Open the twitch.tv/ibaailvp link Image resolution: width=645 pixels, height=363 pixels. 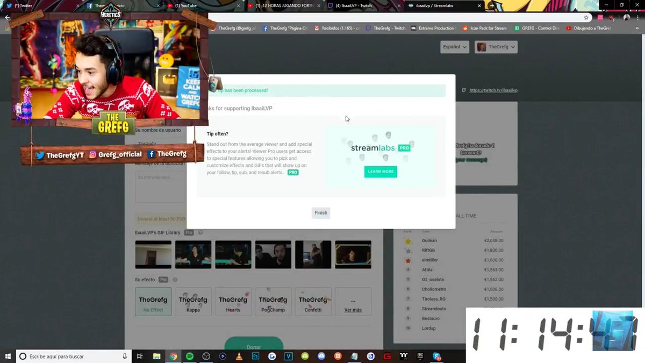pyautogui.click(x=493, y=90)
